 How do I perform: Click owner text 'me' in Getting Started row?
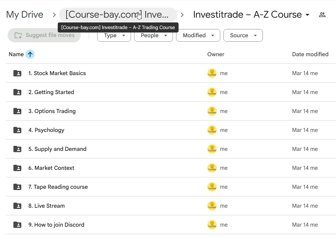224,92
